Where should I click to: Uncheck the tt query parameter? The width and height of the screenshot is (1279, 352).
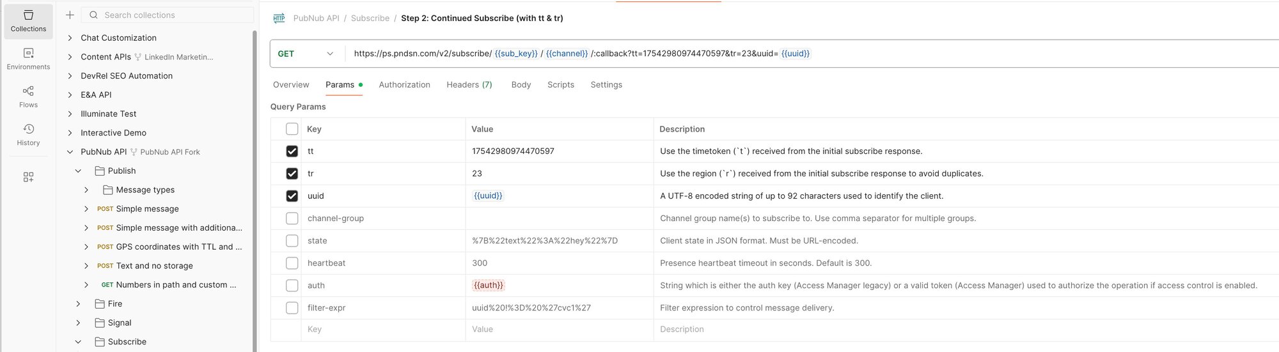coord(292,151)
